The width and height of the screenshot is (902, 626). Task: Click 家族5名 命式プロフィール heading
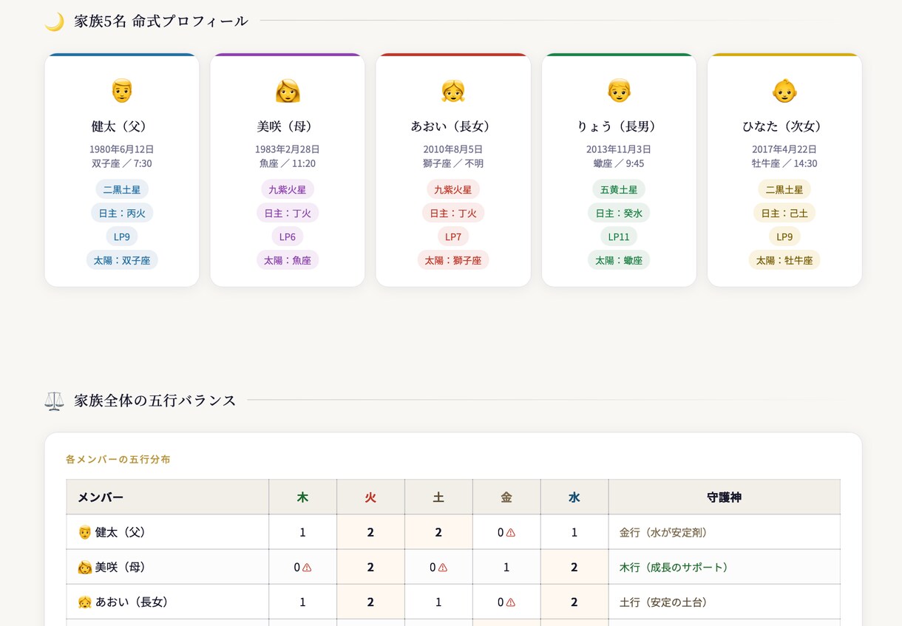pos(161,21)
